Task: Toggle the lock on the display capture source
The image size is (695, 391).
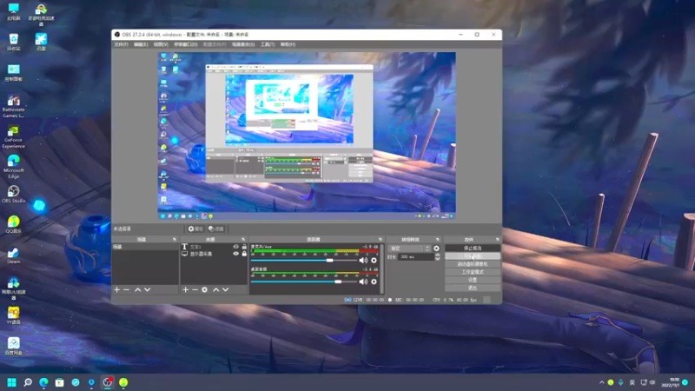Action: click(244, 254)
